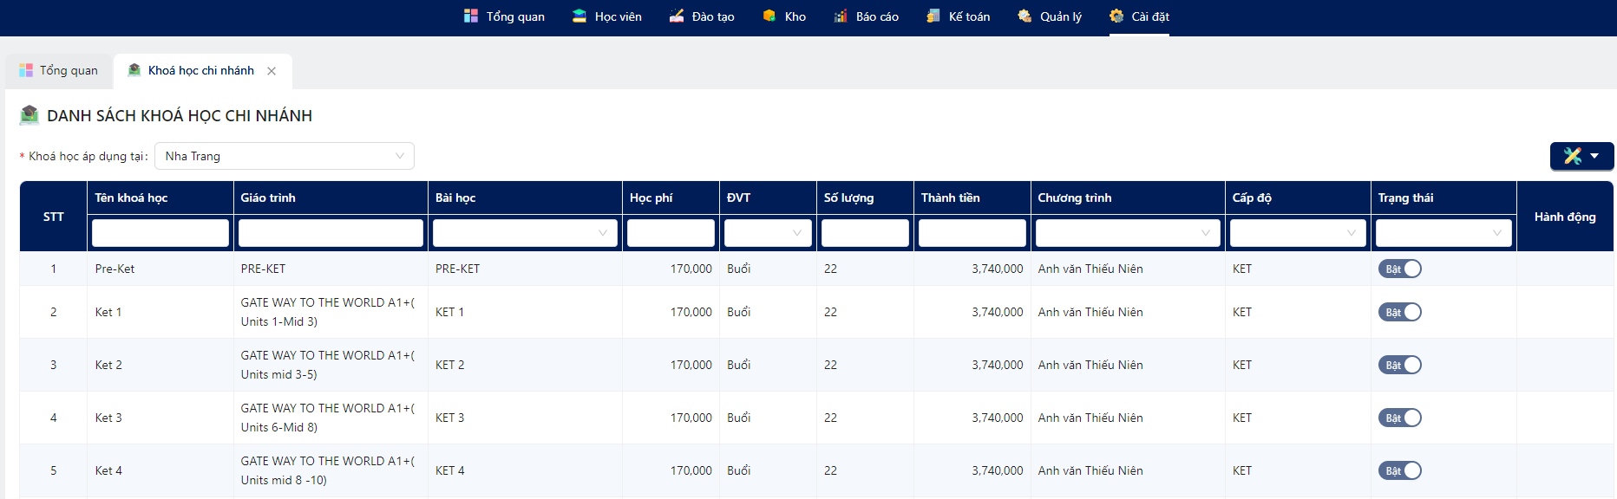Click the Kế toán icon
This screenshot has width=1617, height=499.
pos(933,16)
